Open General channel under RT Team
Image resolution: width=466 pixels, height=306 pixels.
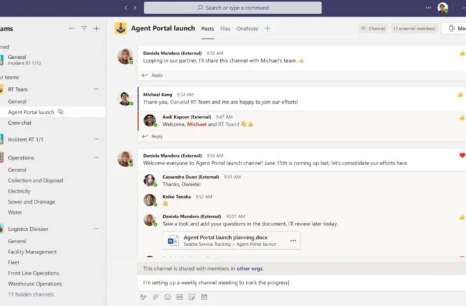tap(17, 102)
